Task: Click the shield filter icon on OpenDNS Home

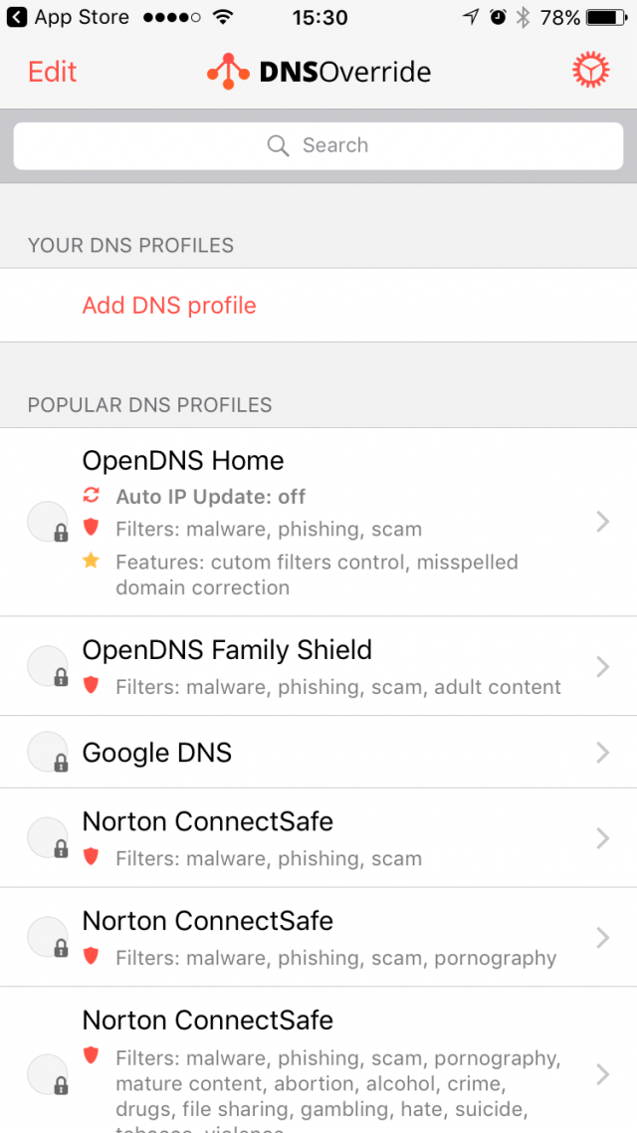Action: 91,529
